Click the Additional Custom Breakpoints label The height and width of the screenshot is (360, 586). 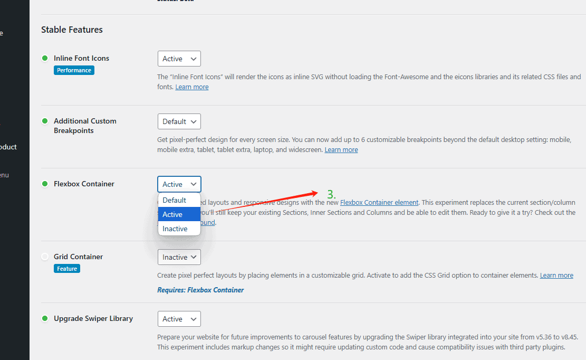click(85, 126)
